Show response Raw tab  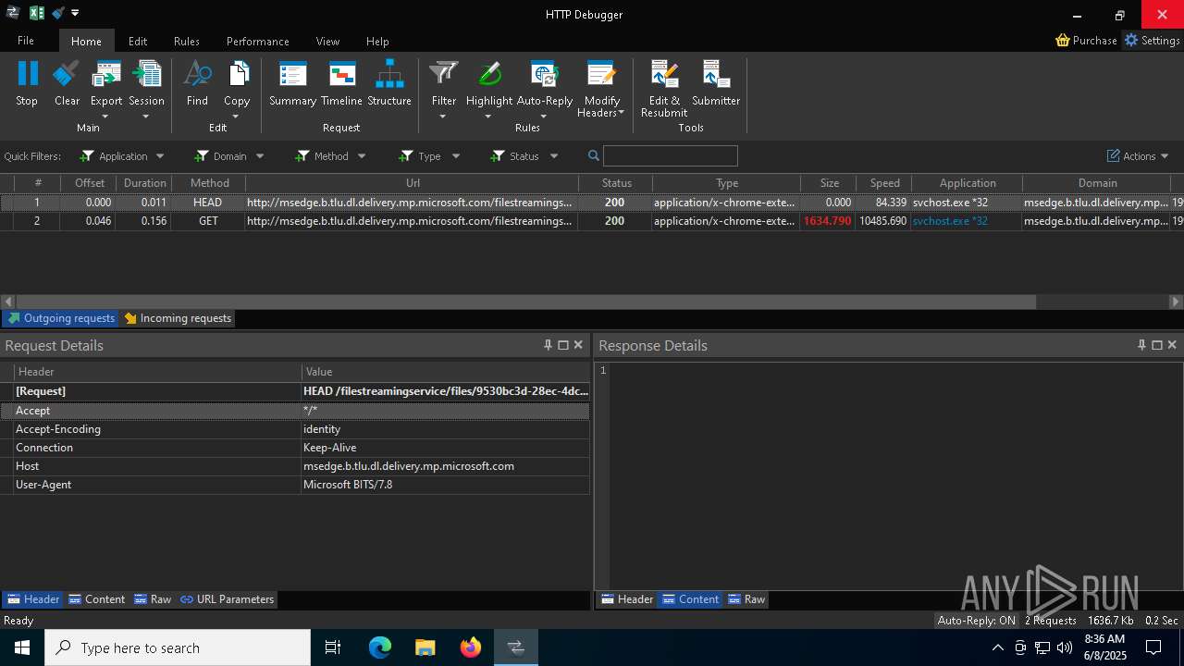746,599
